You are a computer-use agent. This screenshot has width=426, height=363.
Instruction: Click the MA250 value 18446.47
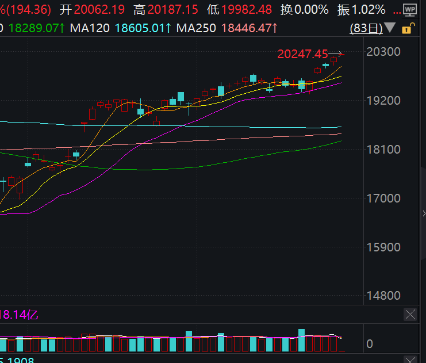point(250,28)
